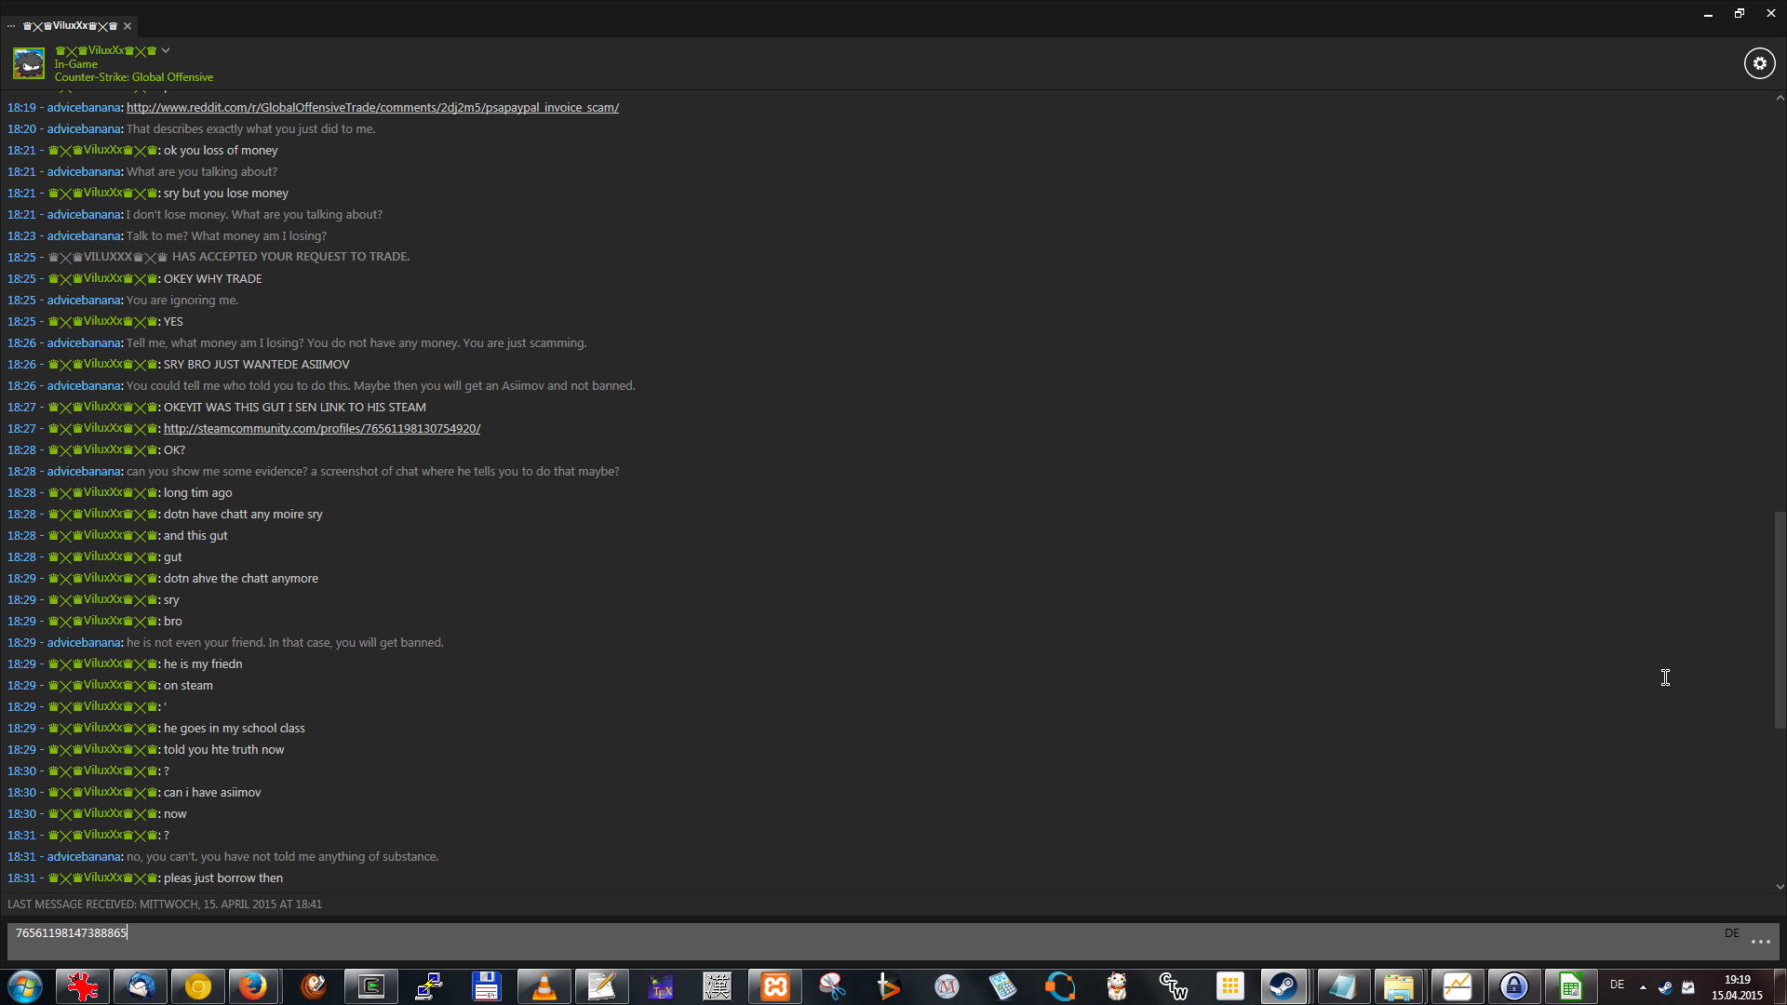
Task: Open the three-dots menu in message box
Action: 1760,942
